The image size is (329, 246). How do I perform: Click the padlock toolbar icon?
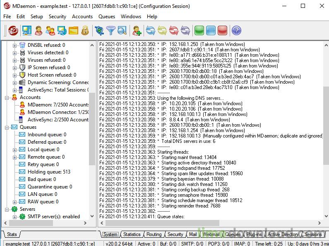85,30
